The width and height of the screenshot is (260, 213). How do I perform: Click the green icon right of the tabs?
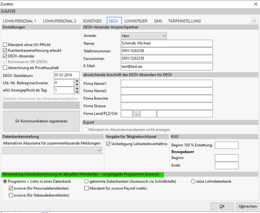(254, 21)
